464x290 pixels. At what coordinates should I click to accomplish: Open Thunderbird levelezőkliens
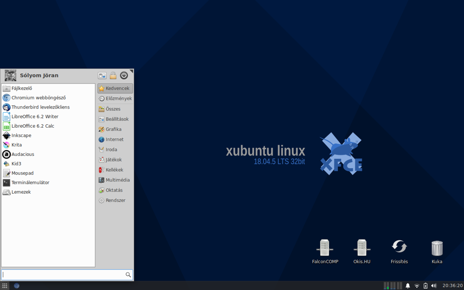click(x=40, y=107)
